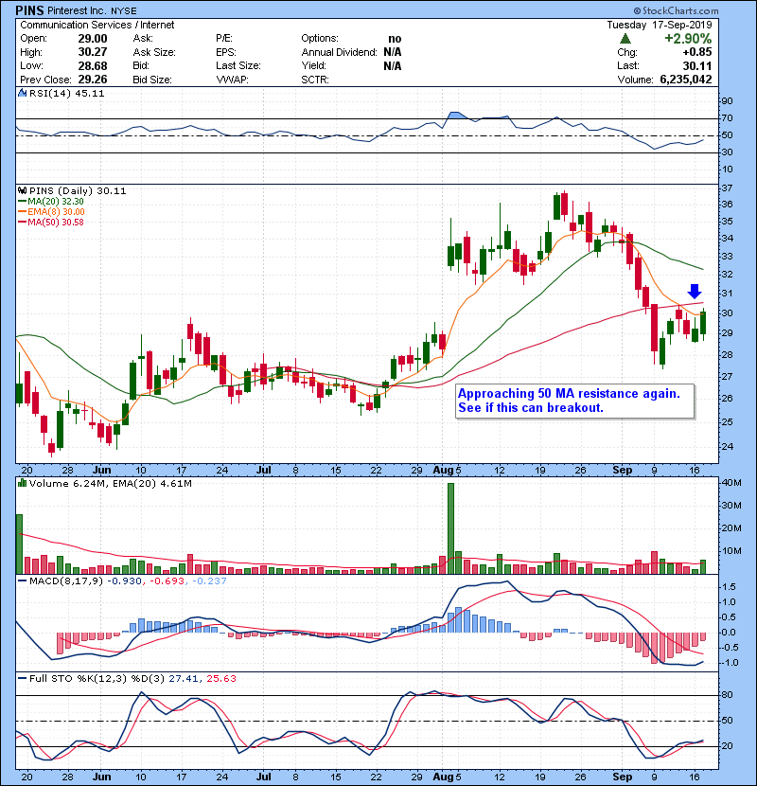This screenshot has width=757, height=786.
Task: Click the tall Aug 5 volume spike bar
Action: [x=450, y=528]
